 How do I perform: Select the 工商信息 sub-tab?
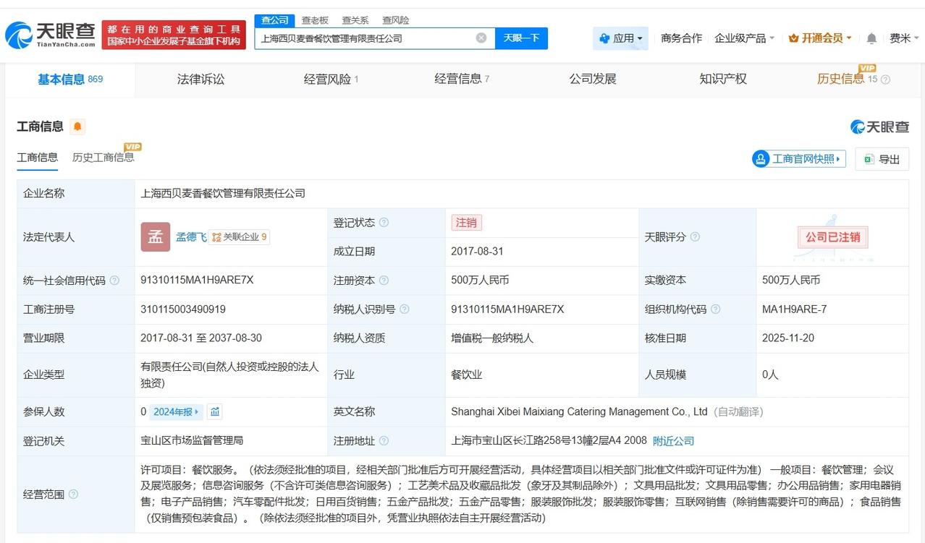pyautogui.click(x=38, y=158)
